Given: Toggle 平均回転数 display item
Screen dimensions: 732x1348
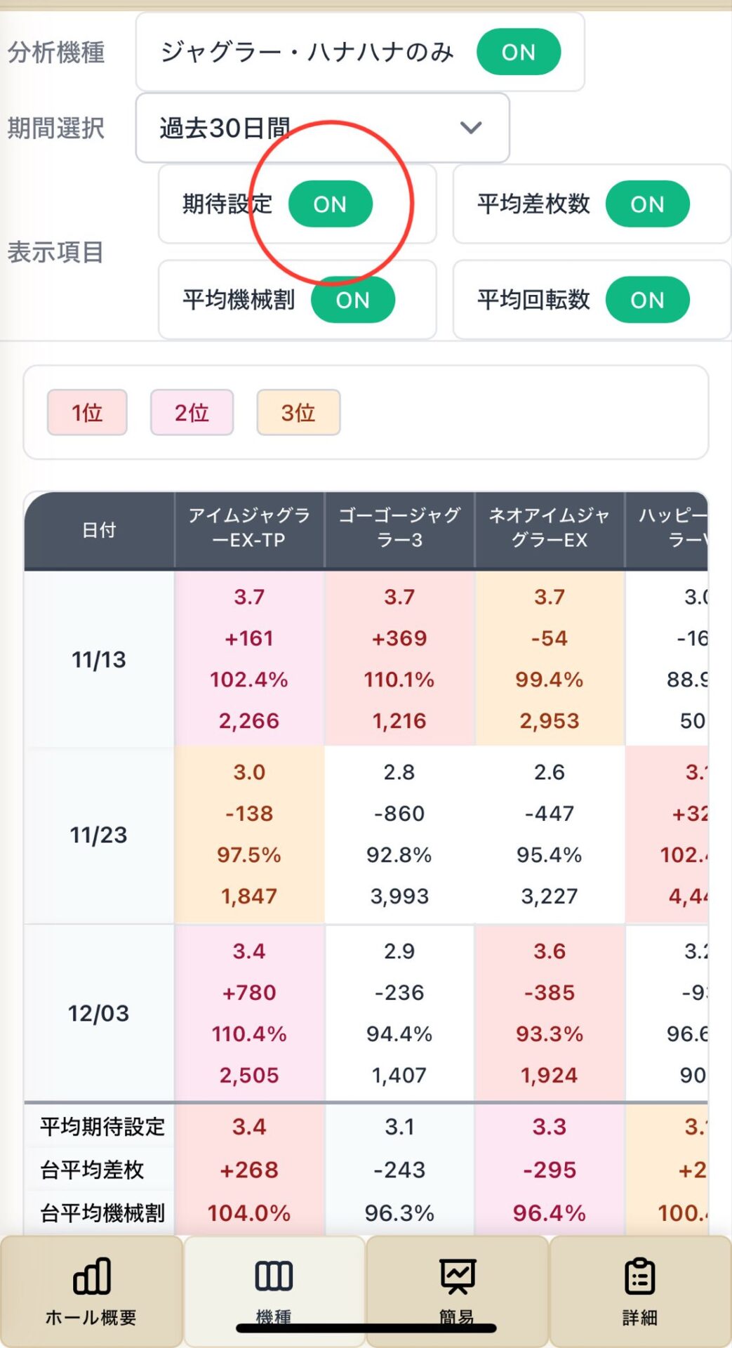Looking at the screenshot, I should 647,300.
